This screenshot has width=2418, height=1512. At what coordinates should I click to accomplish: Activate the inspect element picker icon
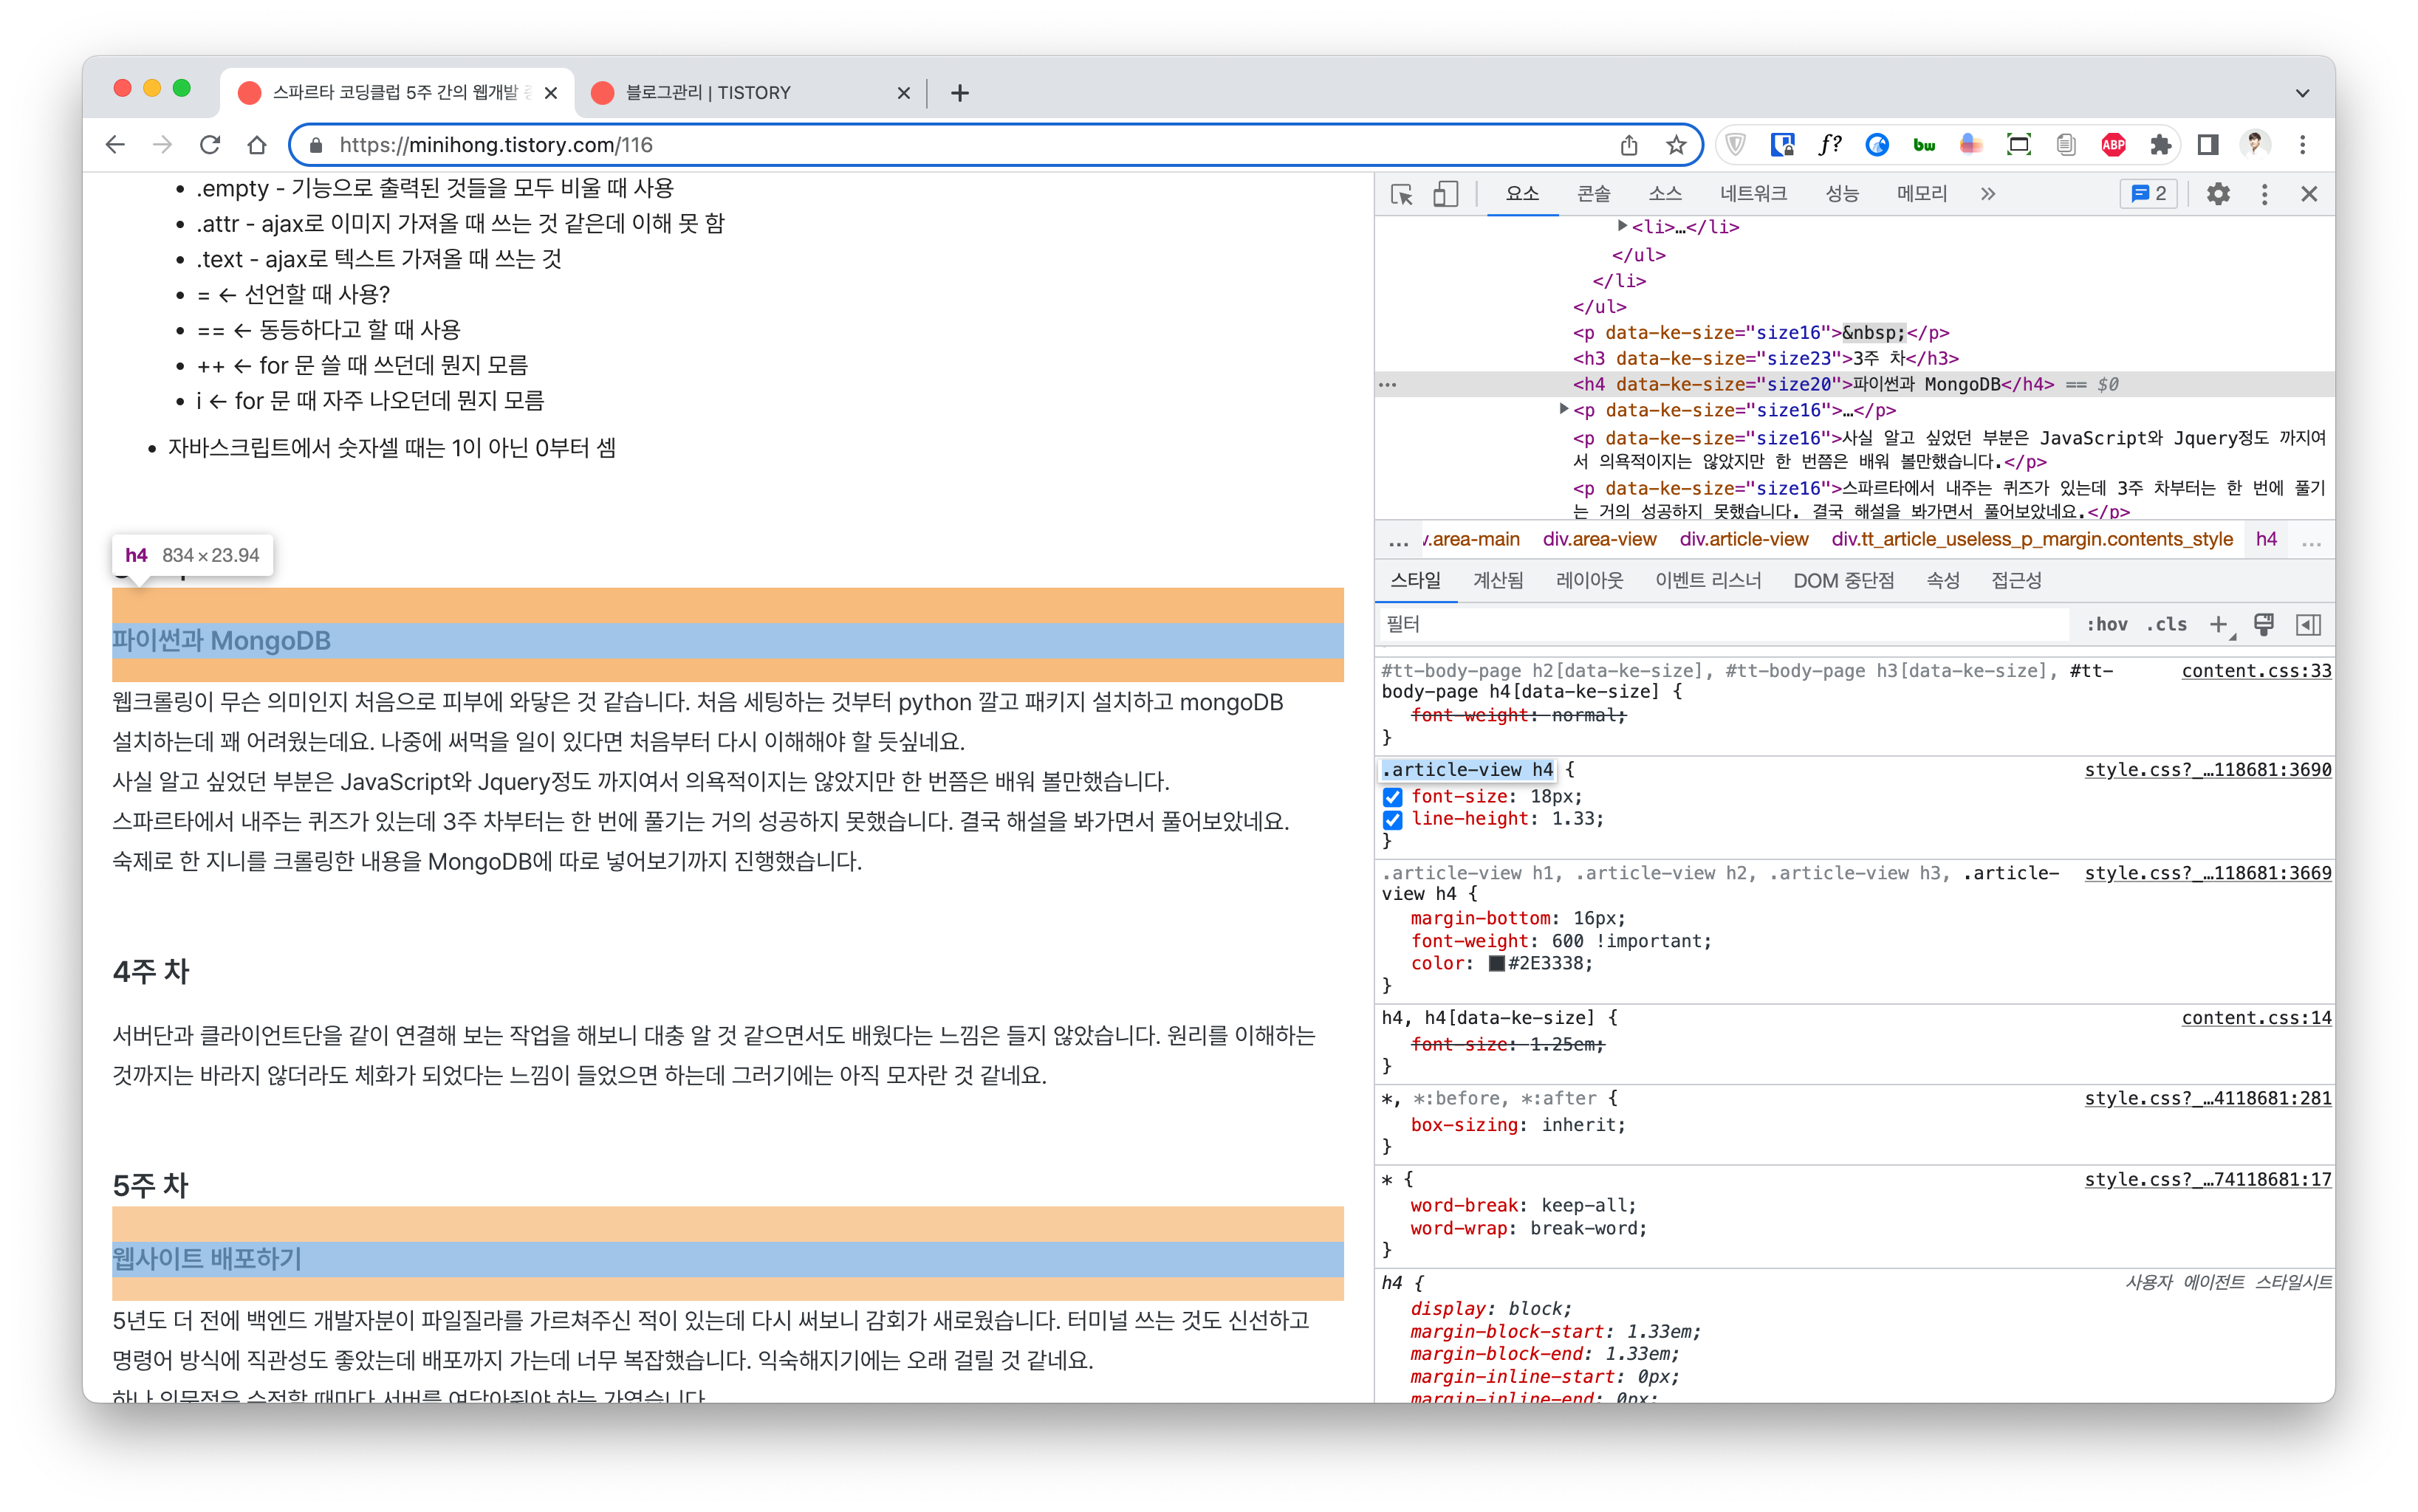click(x=1402, y=194)
